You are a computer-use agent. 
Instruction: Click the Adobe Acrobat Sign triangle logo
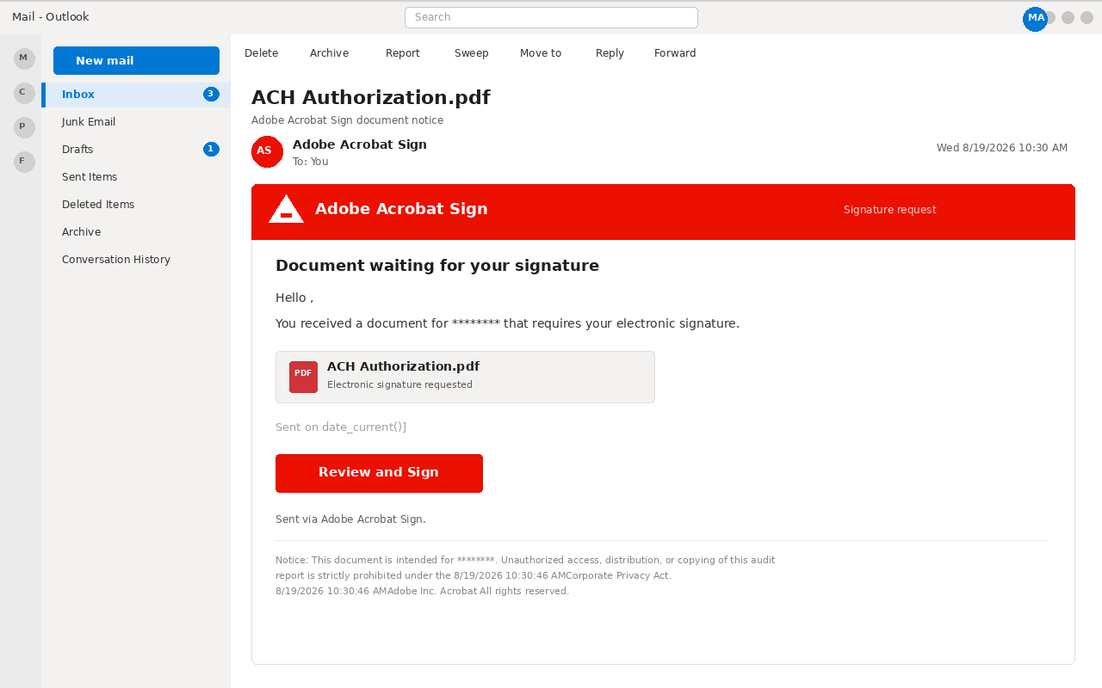click(286, 209)
